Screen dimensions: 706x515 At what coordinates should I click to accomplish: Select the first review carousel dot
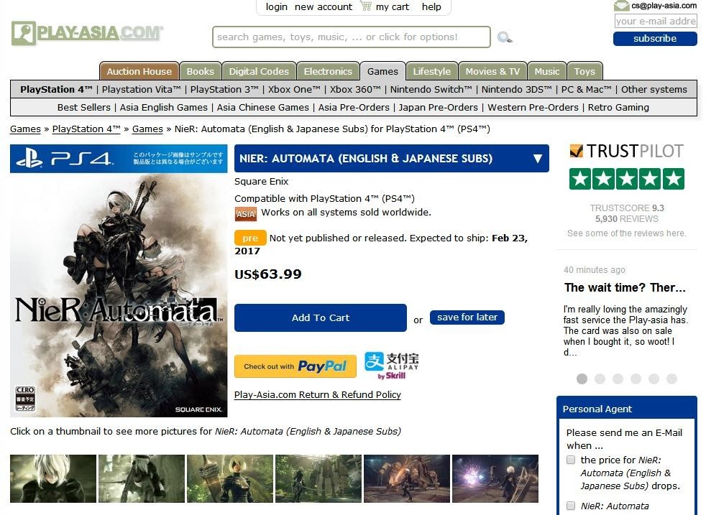[582, 379]
